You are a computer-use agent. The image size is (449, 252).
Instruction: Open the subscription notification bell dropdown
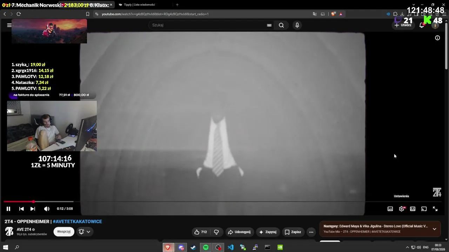point(84,232)
